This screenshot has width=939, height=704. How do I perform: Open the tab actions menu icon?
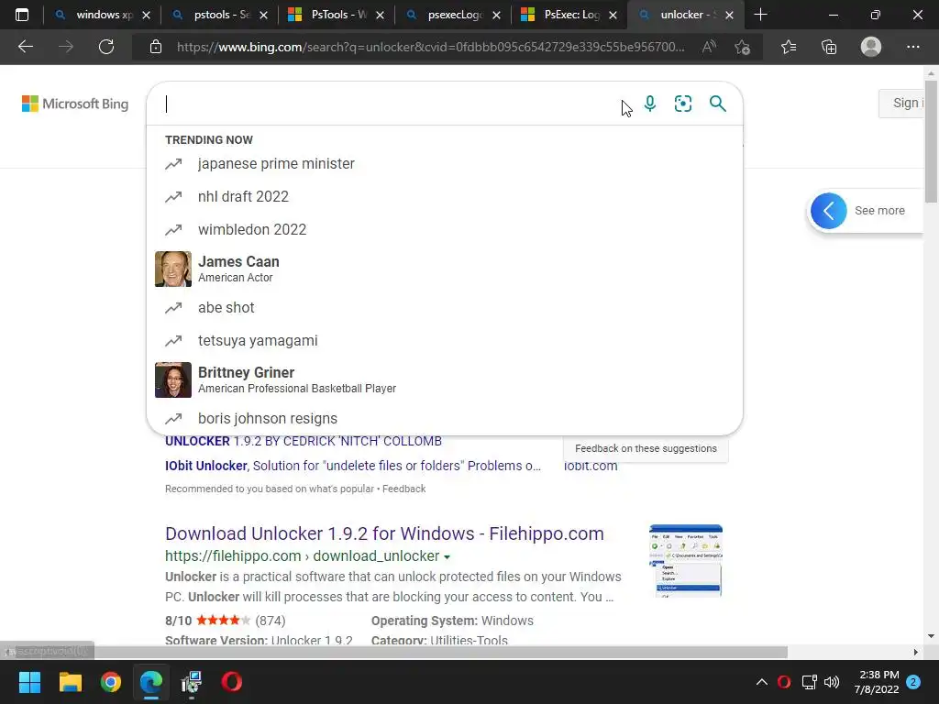tap(22, 15)
